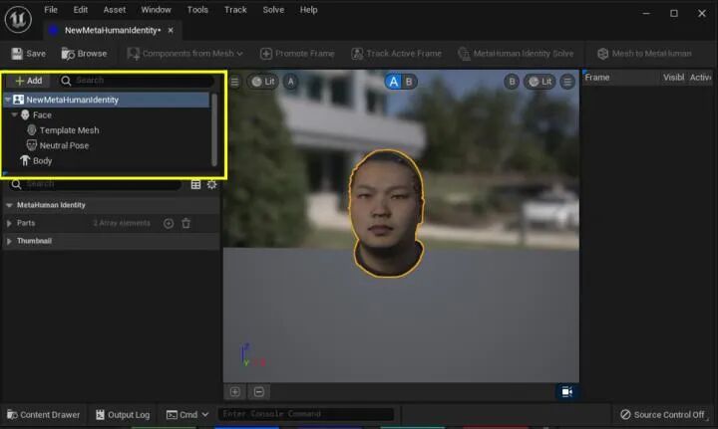Open the Output Log
Viewport: 718px width, 429px height.
point(123,415)
